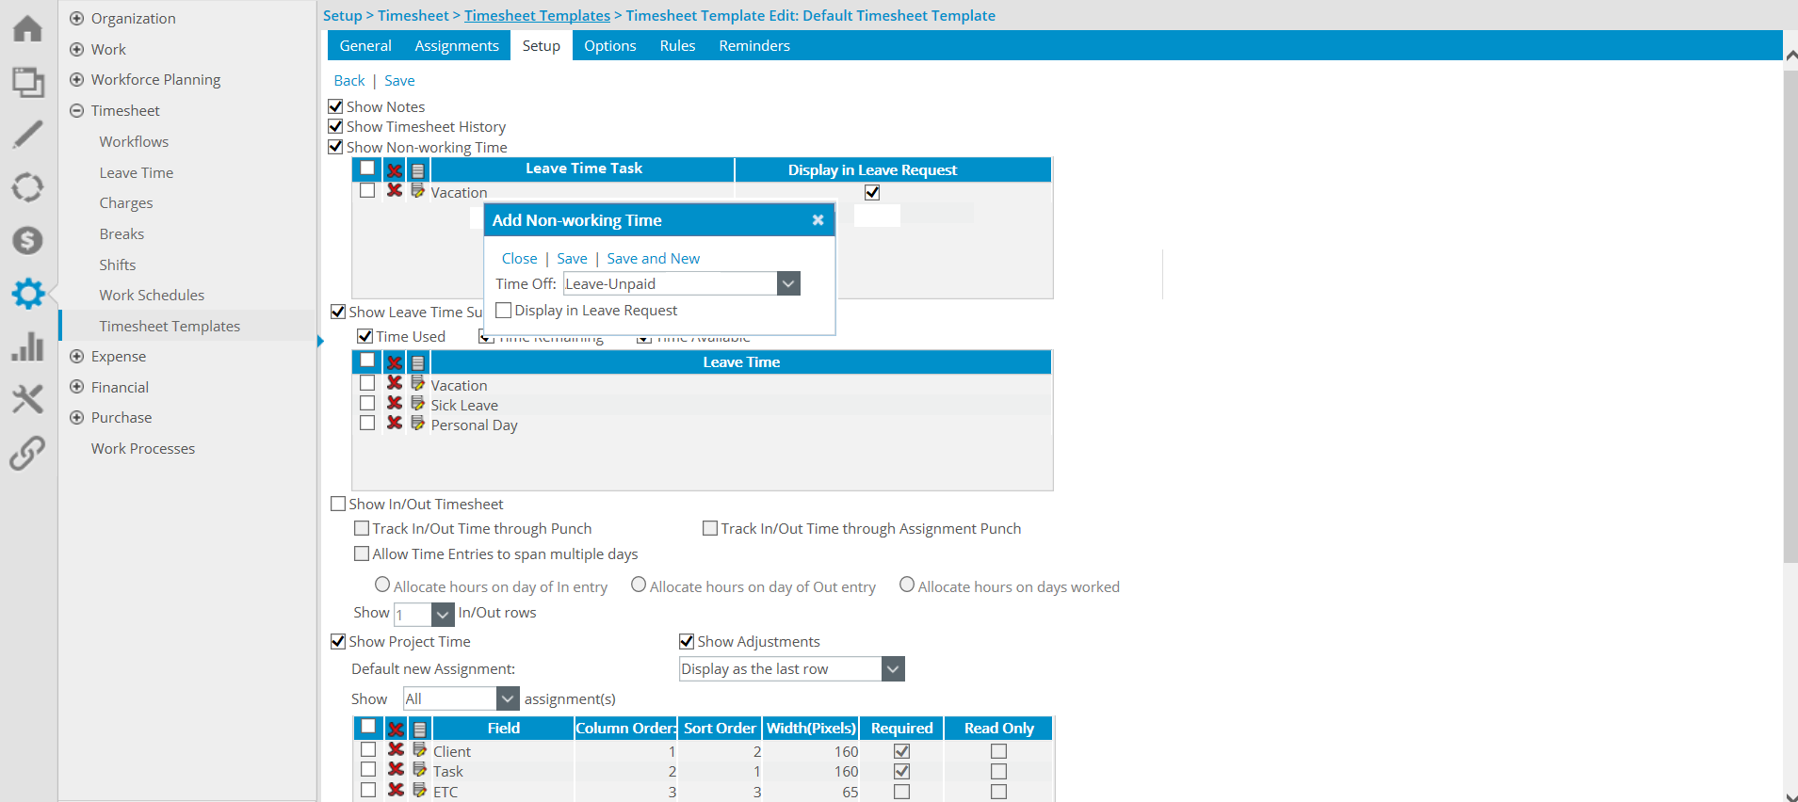Click new record icon in Field table header
Image resolution: width=1798 pixels, height=802 pixels.
click(x=419, y=729)
